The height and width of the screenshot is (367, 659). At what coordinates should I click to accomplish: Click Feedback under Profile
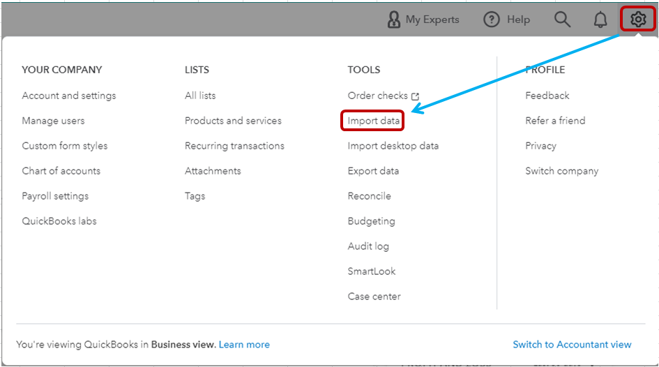(547, 96)
